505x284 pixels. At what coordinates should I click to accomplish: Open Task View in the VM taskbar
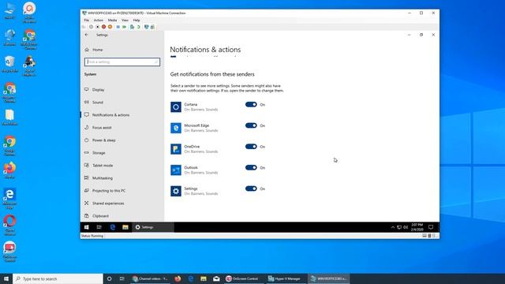coord(99,227)
